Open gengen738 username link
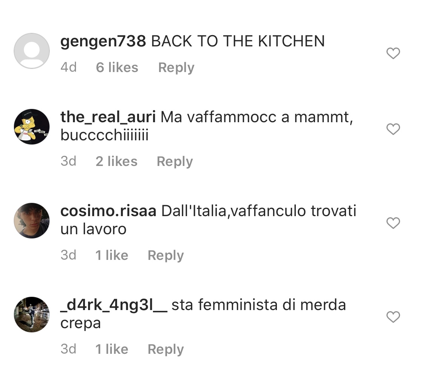The height and width of the screenshot is (387, 425). click(x=103, y=41)
